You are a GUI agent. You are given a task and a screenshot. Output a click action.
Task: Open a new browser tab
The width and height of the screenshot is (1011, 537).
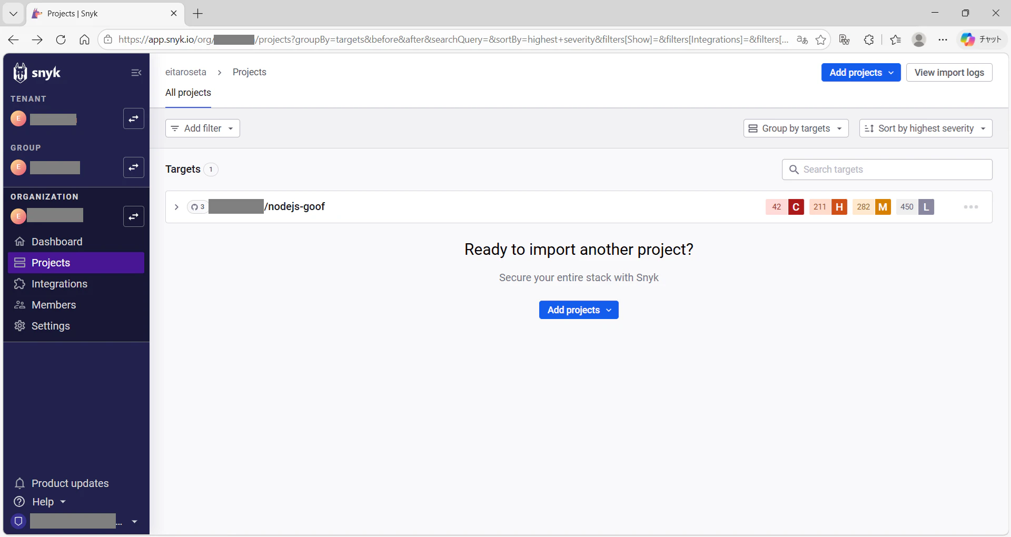[198, 14]
